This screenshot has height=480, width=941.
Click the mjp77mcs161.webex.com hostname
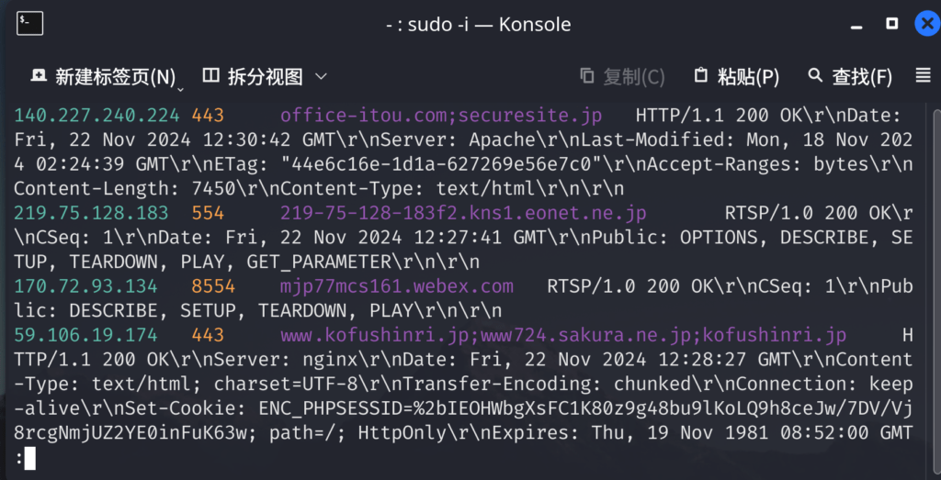[x=397, y=287]
